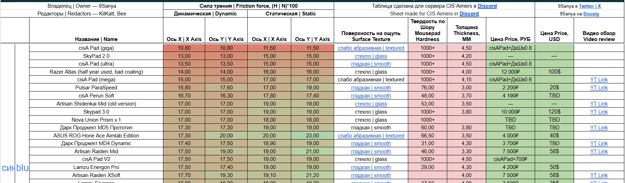Select the '4,15' thickness value
625x183 pixels.
click(x=467, y=80)
